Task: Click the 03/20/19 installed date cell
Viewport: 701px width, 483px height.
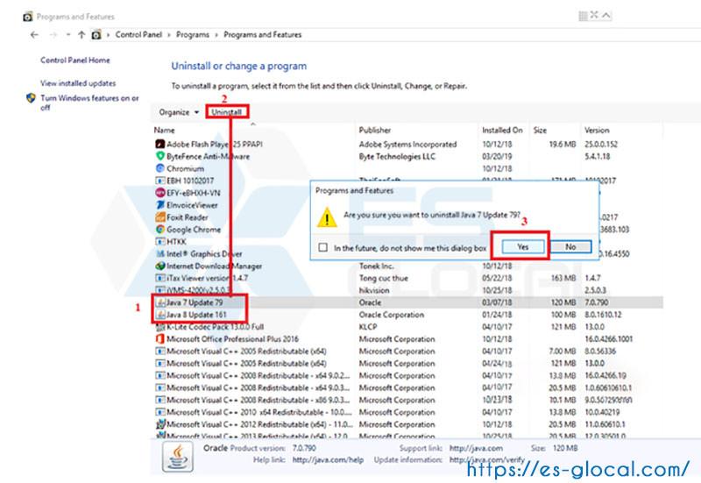Action: (497, 157)
